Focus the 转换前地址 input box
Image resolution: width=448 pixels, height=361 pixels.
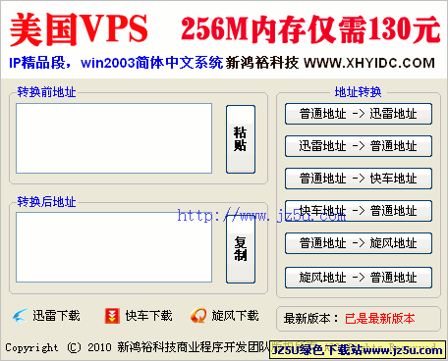tap(114, 138)
